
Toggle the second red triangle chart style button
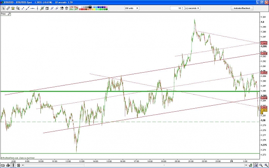(x=76, y=8)
